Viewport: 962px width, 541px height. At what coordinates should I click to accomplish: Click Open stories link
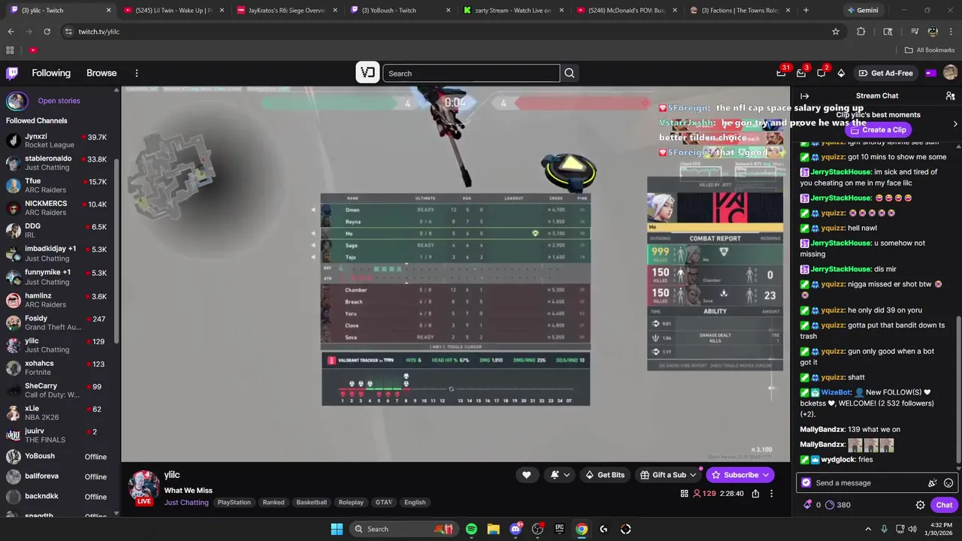click(59, 101)
